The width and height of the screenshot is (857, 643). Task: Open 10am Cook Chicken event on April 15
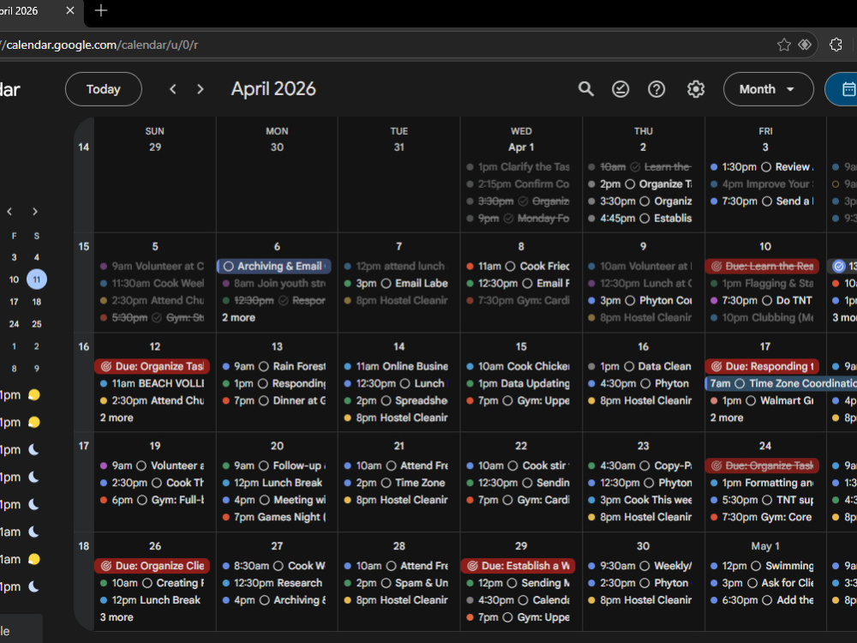pyautogui.click(x=518, y=366)
